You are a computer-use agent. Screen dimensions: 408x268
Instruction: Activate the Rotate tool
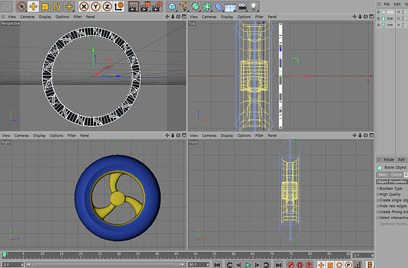coord(56,7)
